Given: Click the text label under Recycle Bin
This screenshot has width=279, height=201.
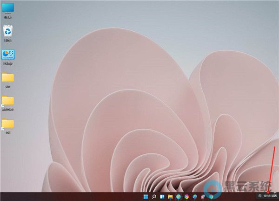Looking at the screenshot, I should (8, 41).
